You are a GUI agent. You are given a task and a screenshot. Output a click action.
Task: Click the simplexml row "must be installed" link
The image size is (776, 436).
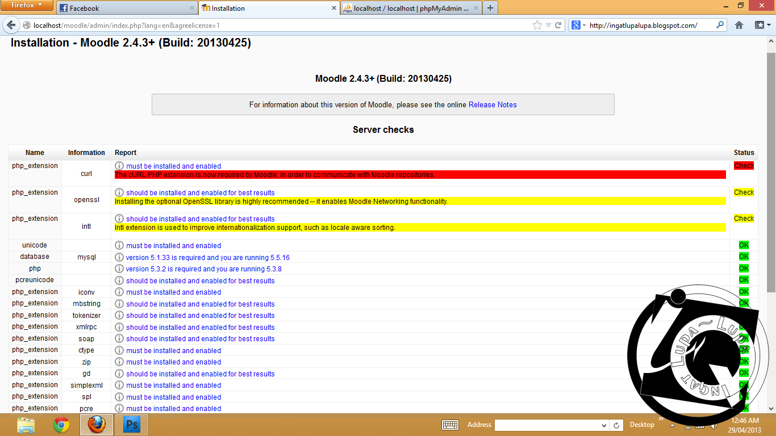pos(174,385)
